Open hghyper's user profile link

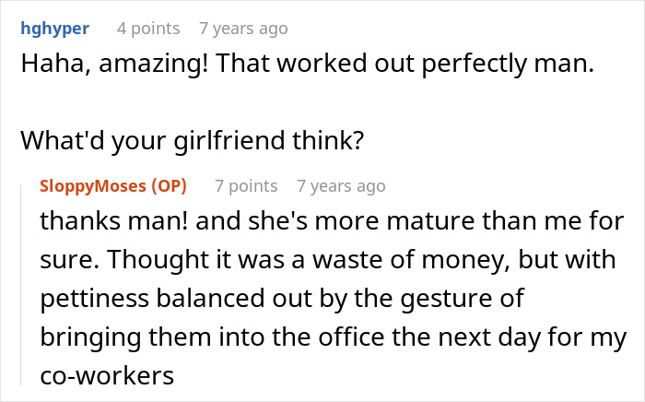click(54, 29)
